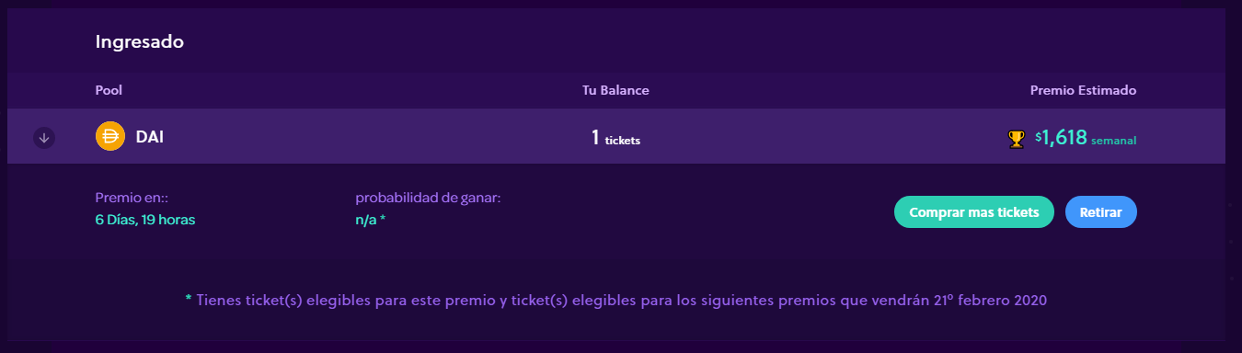Click the orange DAI coin icon

click(110, 137)
